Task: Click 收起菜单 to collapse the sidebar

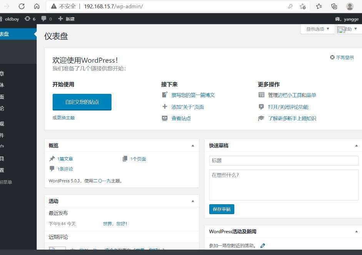Action: (x=6, y=182)
